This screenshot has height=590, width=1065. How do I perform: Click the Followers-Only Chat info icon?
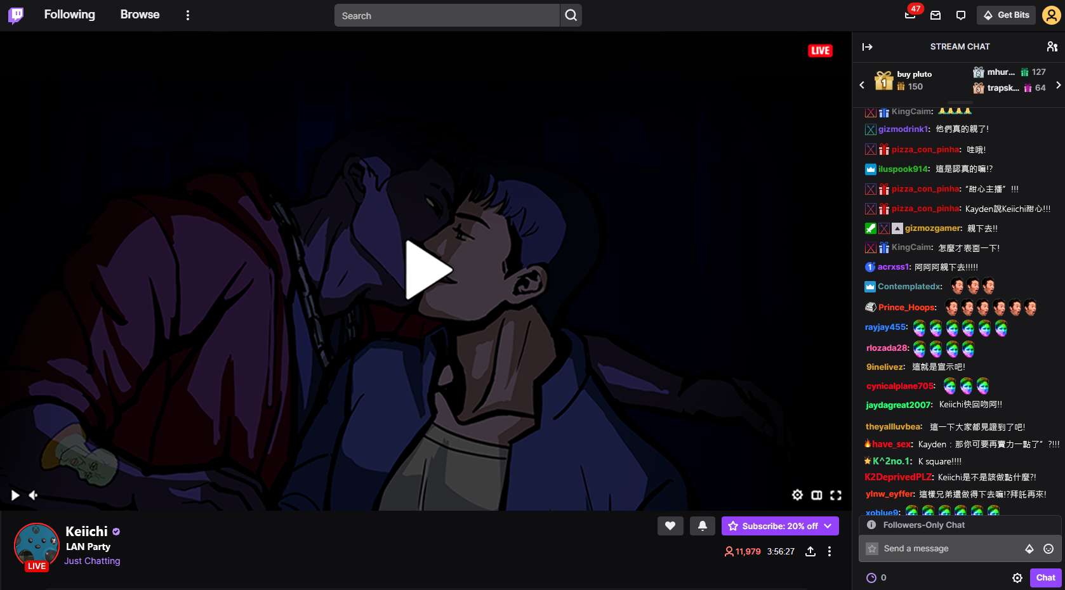(871, 525)
